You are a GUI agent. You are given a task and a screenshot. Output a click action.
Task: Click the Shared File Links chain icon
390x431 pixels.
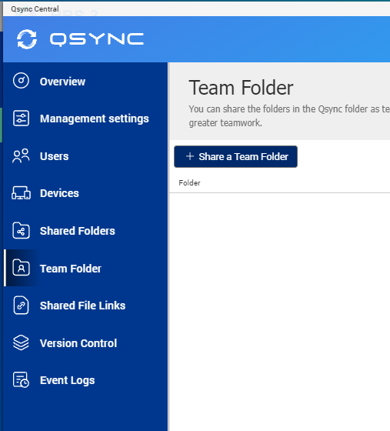[x=21, y=305]
